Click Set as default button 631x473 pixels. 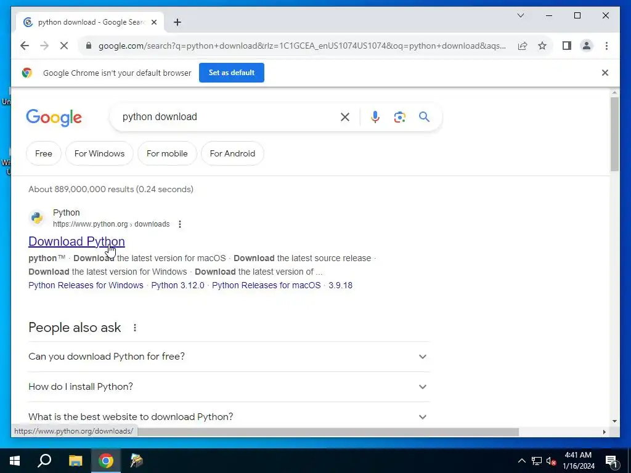tap(232, 73)
